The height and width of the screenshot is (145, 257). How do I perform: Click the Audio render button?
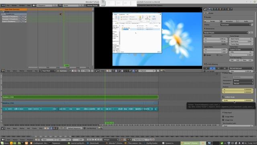click(245, 21)
